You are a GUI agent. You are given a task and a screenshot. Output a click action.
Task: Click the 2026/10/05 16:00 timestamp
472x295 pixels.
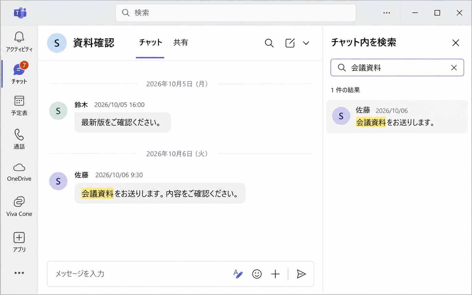[x=119, y=105]
